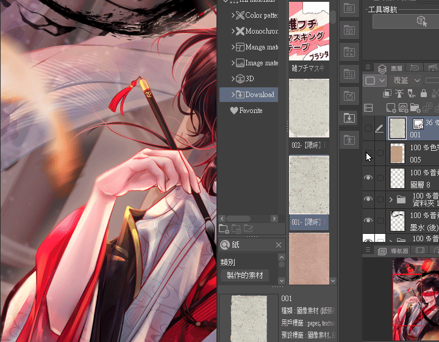This screenshot has height=342, width=439.
Task: Select the 002 paper texture thumbnail
Action: [x=309, y=108]
